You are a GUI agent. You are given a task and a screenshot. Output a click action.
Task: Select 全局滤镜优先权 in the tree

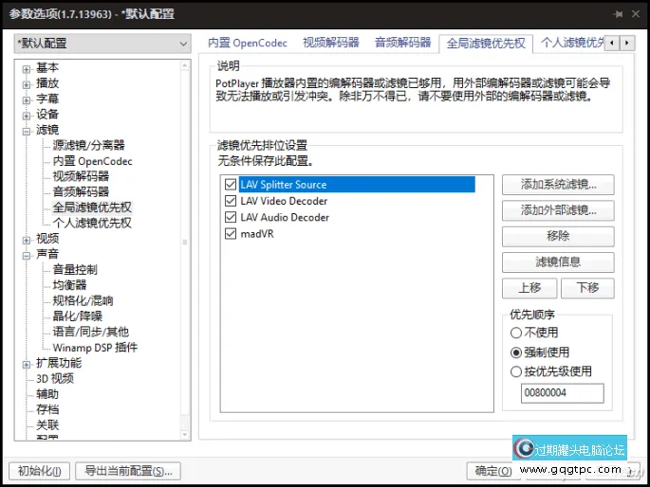[x=92, y=207]
